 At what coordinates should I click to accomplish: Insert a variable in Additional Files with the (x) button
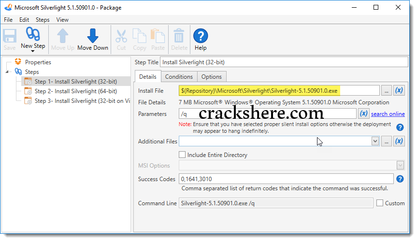(399, 141)
